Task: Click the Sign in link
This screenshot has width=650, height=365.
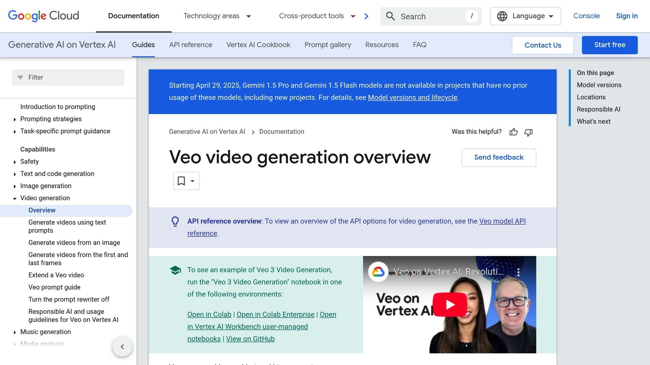Action: 627,16
